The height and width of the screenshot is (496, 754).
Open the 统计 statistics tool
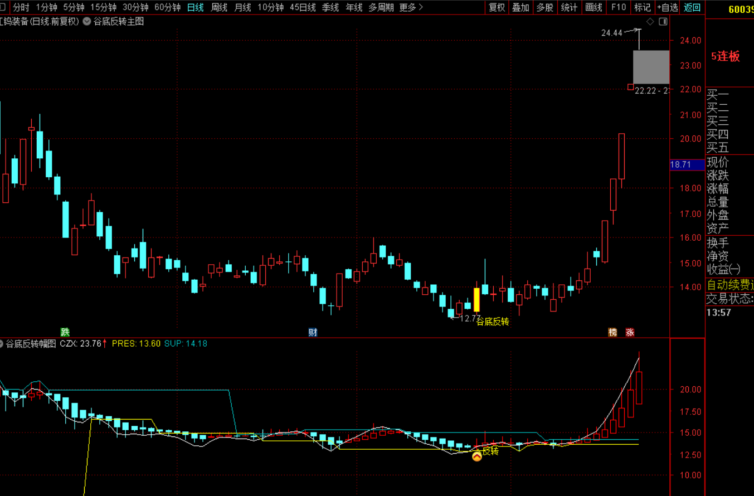(x=569, y=7)
